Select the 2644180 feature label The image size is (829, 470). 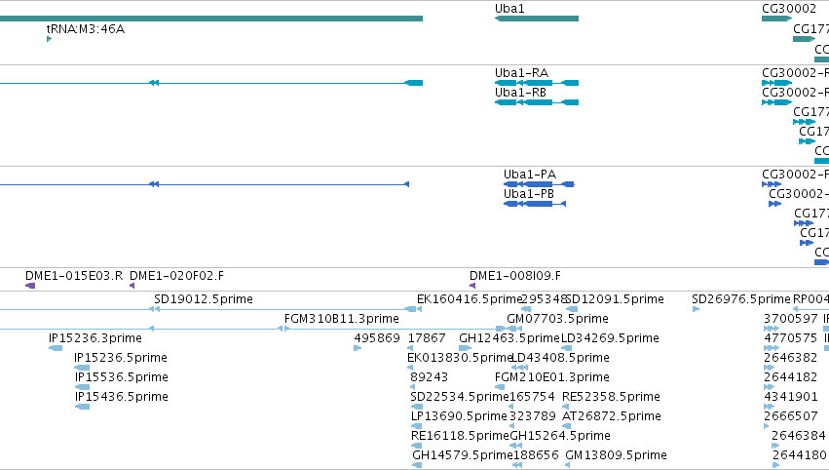click(800, 456)
